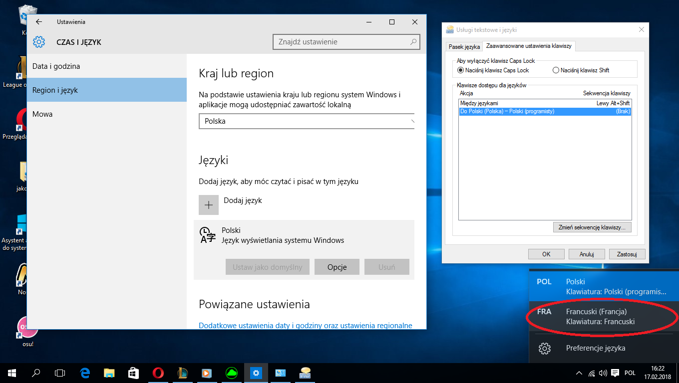Open the Dodatkowe ustawienia daty i godziny link
Viewport: 679px width, 383px height.
(x=305, y=325)
